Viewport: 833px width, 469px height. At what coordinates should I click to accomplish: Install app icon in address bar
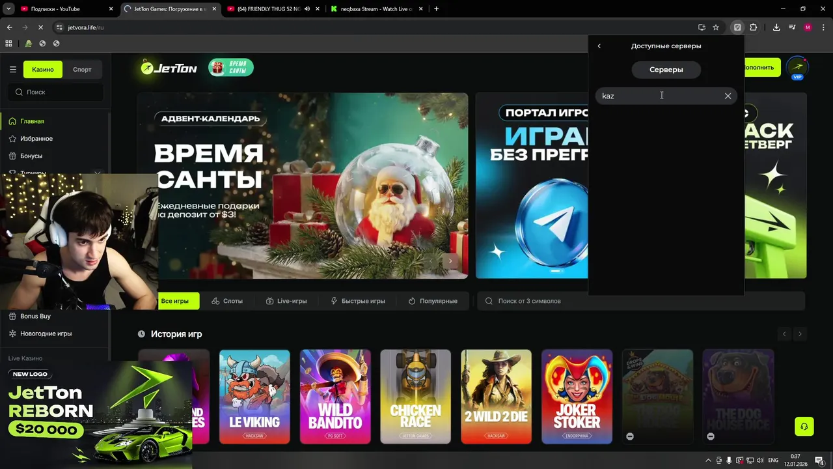[702, 27]
